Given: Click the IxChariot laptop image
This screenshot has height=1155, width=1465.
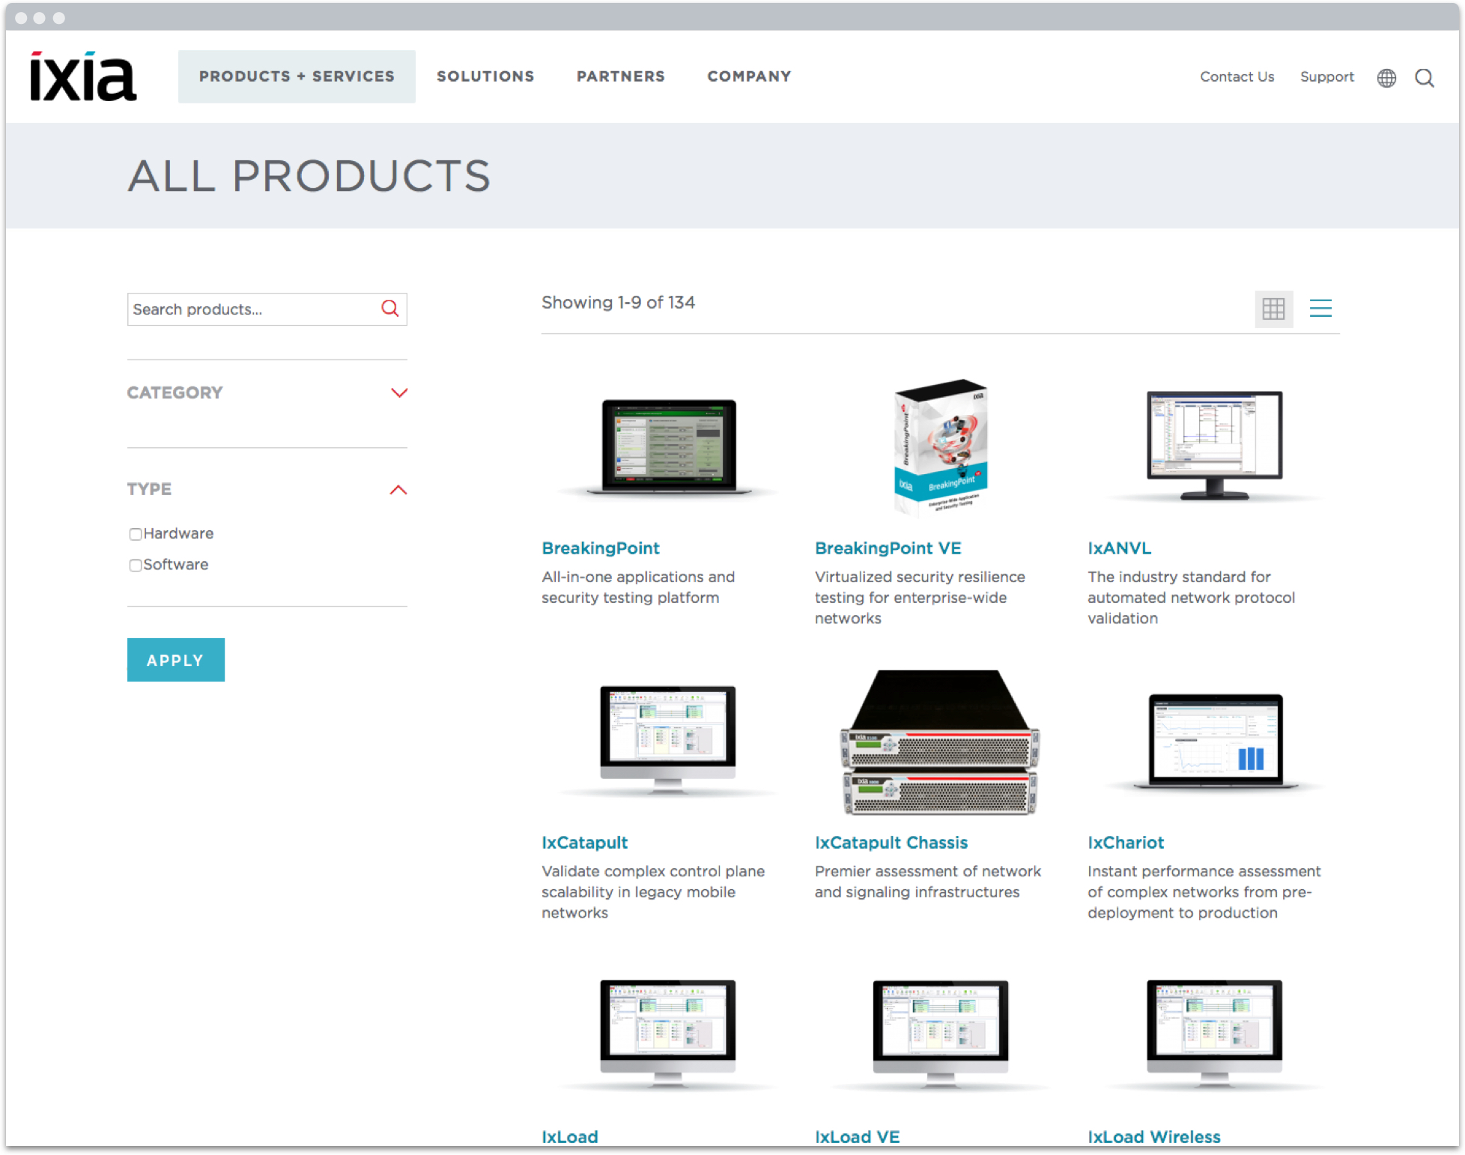Looking at the screenshot, I should click(x=1215, y=741).
